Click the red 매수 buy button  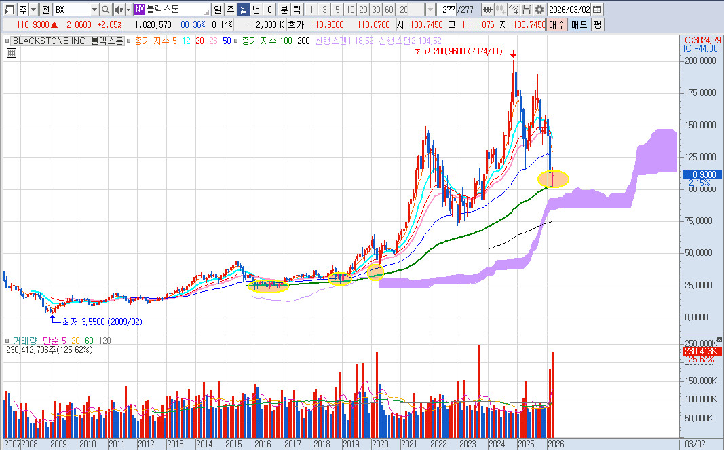pyautogui.click(x=557, y=24)
